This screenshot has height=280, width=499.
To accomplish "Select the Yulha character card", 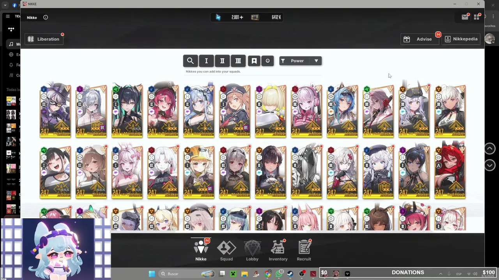I will [342, 172].
